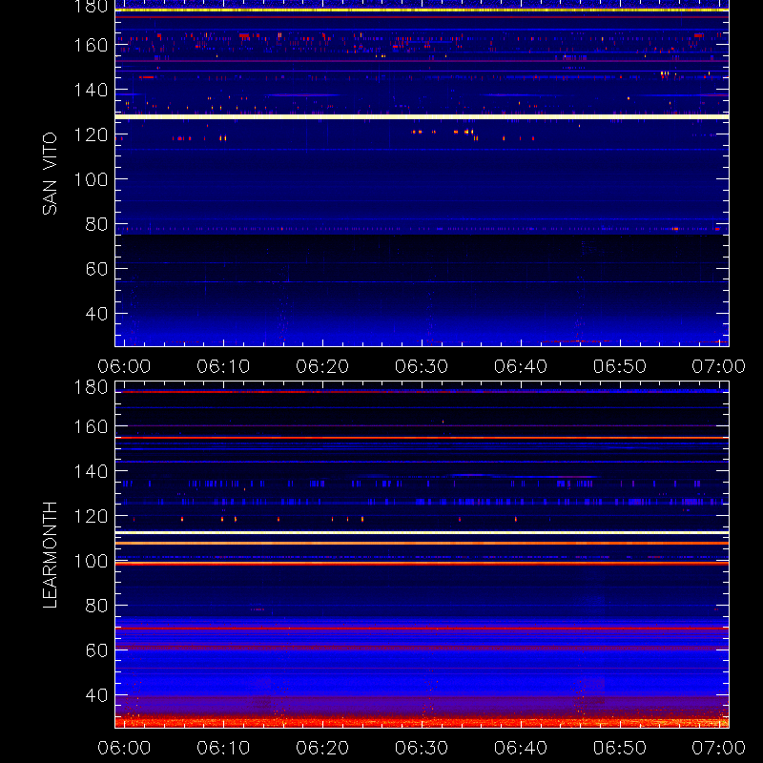Select the 100 tick label on the San Vito plot
Image resolution: width=763 pixels, height=763 pixels.
pyautogui.click(x=91, y=179)
